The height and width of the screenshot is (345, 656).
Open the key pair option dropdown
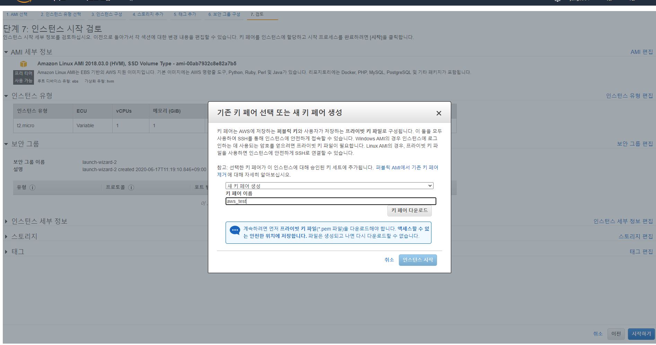[329, 186]
